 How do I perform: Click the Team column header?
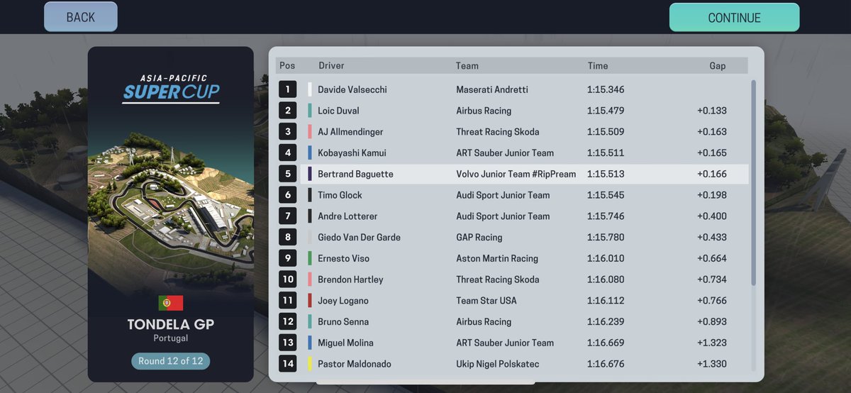pyautogui.click(x=467, y=66)
